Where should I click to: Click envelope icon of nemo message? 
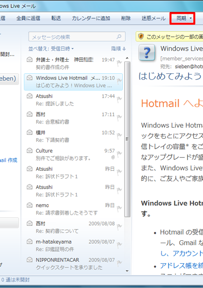[30, 205]
